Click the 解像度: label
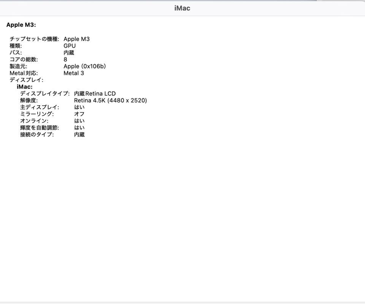365x304 pixels. 29,100
